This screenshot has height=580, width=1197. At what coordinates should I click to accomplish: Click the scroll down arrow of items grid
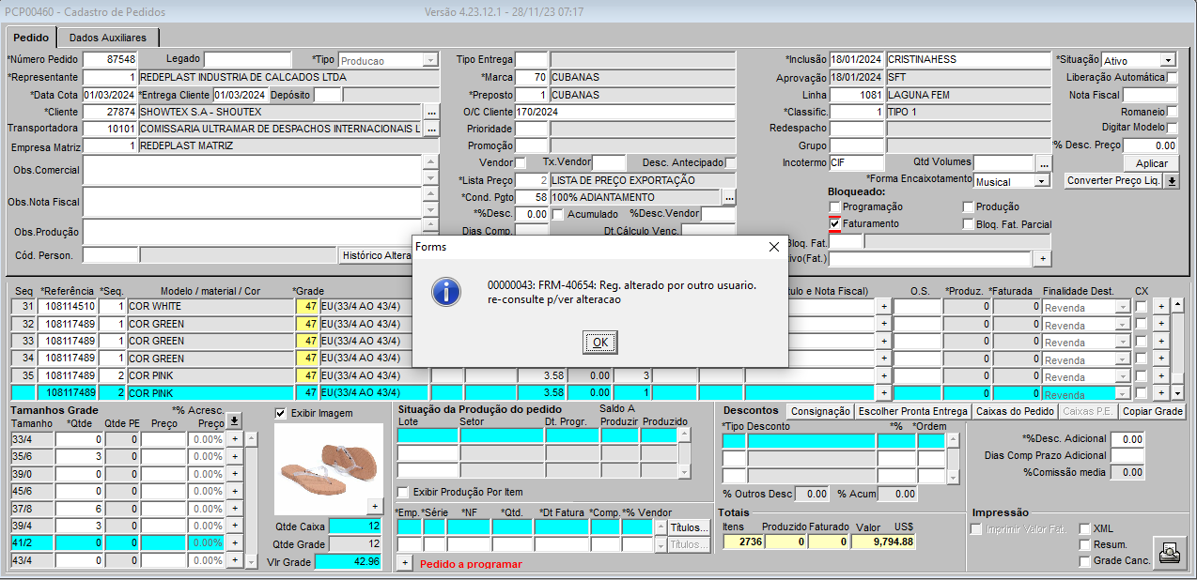pyautogui.click(x=1177, y=392)
